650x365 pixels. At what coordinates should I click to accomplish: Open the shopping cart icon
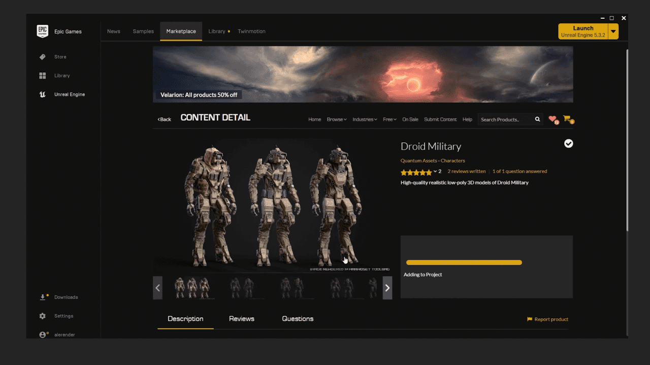point(567,119)
